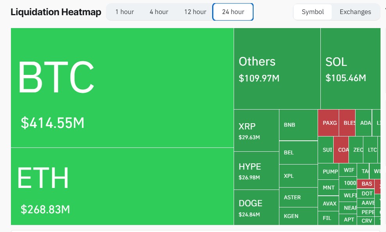This screenshot has width=386, height=232.
Task: Click the BEL heatmap tile
Action: [x=298, y=152]
